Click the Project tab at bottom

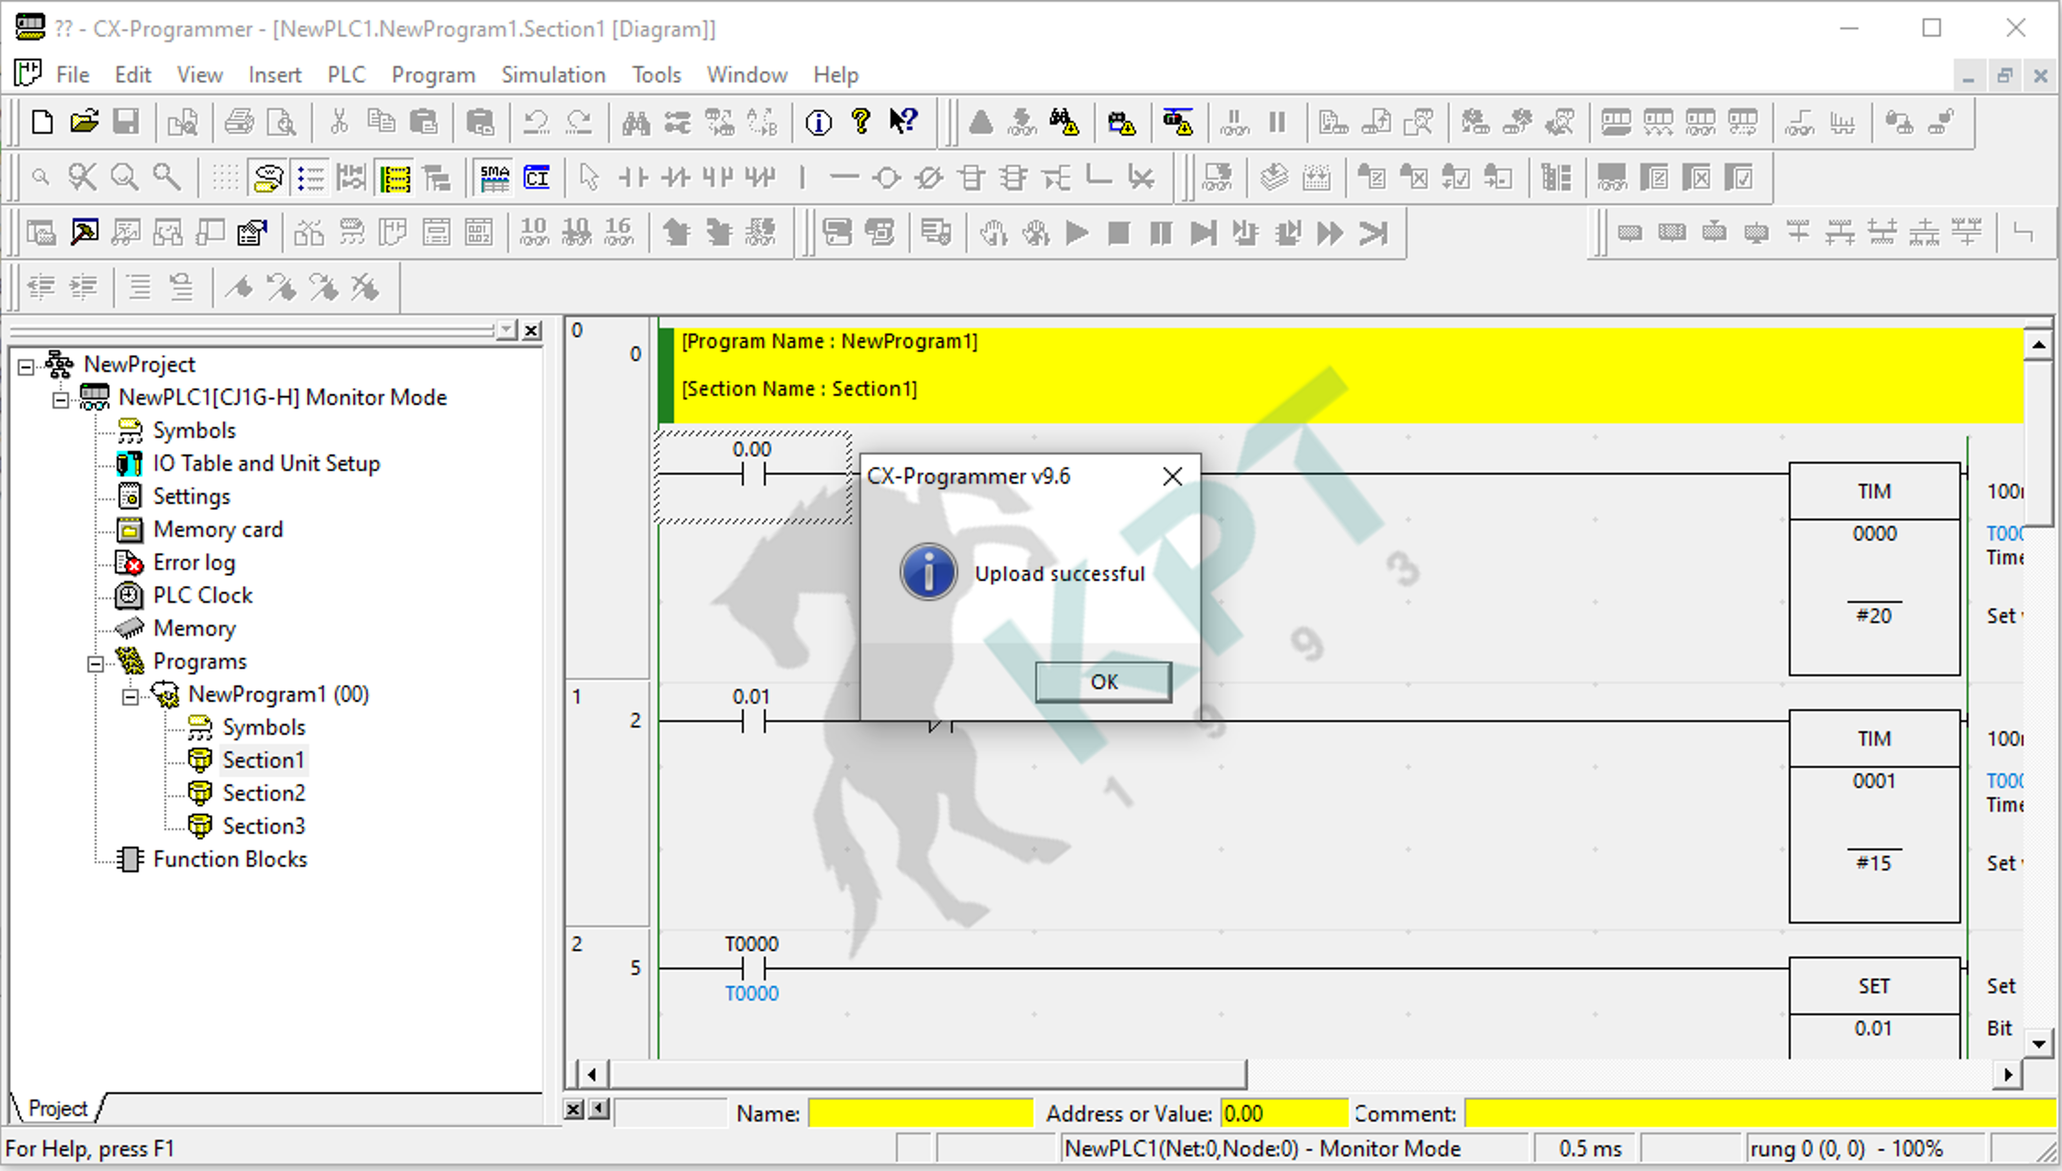[57, 1108]
